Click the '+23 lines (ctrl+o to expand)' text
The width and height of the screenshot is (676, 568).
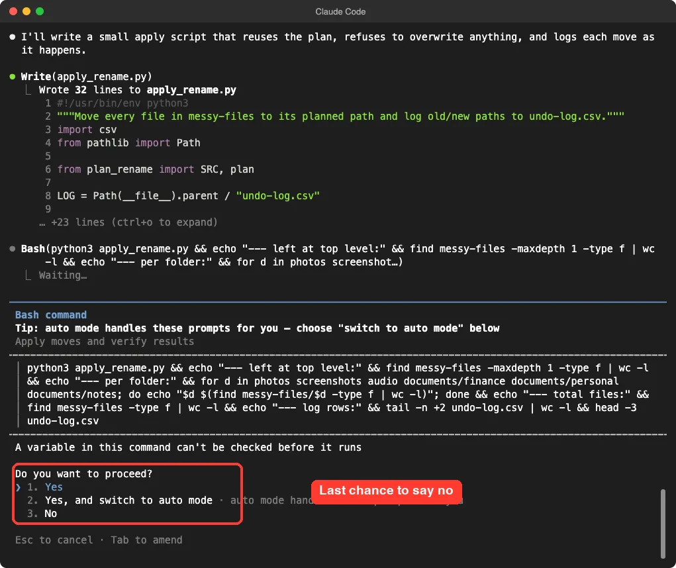[x=134, y=222]
